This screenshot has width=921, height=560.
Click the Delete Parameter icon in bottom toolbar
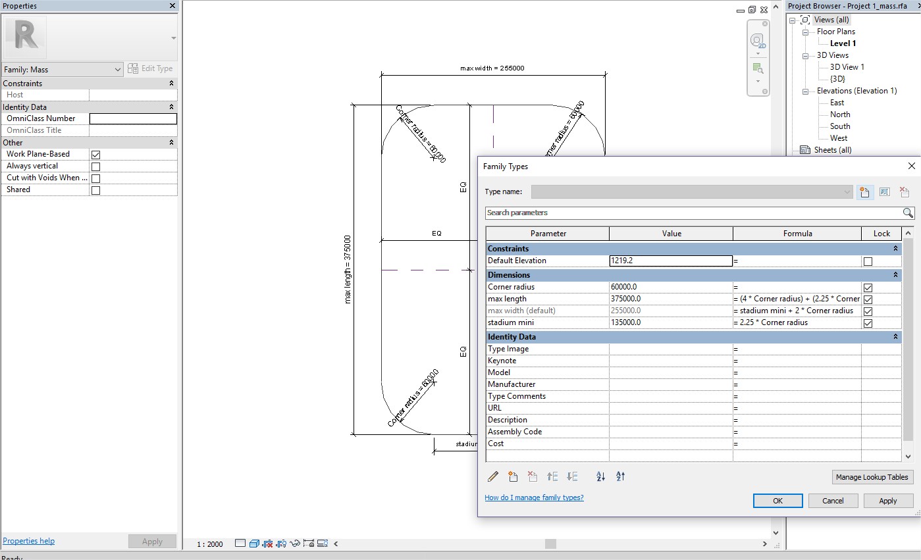[533, 476]
